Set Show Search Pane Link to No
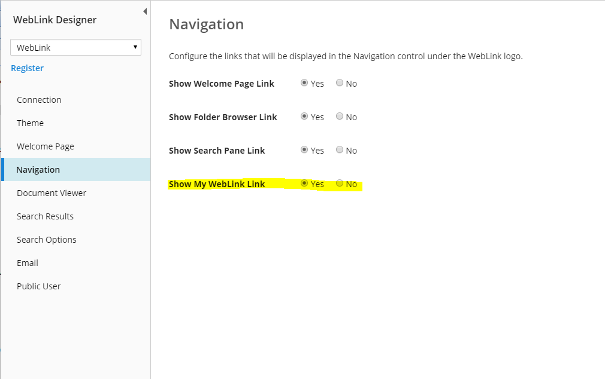The height and width of the screenshot is (379, 605). 340,150
